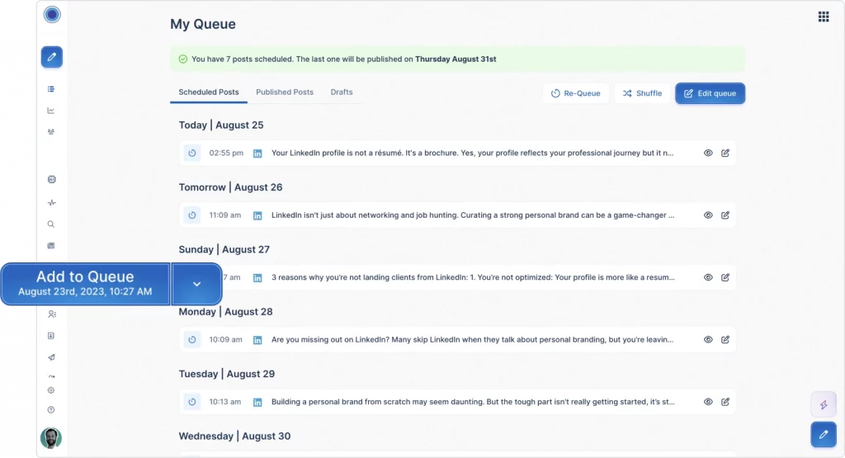Switch to the Published Posts tab
Screen dimensions: 845x458
(285, 92)
